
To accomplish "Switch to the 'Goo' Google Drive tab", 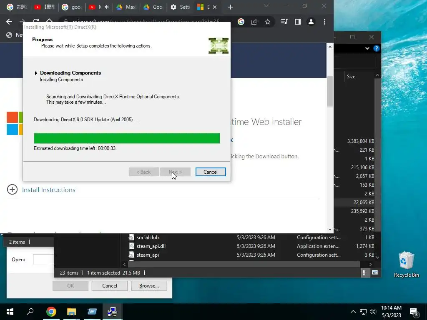I will click(x=153, y=7).
